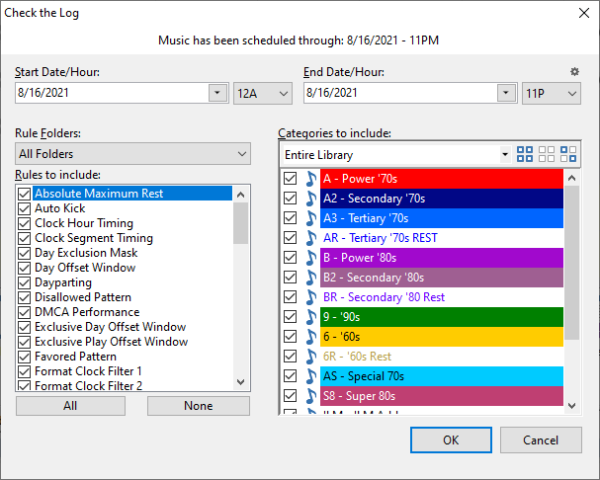The width and height of the screenshot is (600, 480).
Task: Select the Dayparting rule in the list
Action: pos(61,282)
